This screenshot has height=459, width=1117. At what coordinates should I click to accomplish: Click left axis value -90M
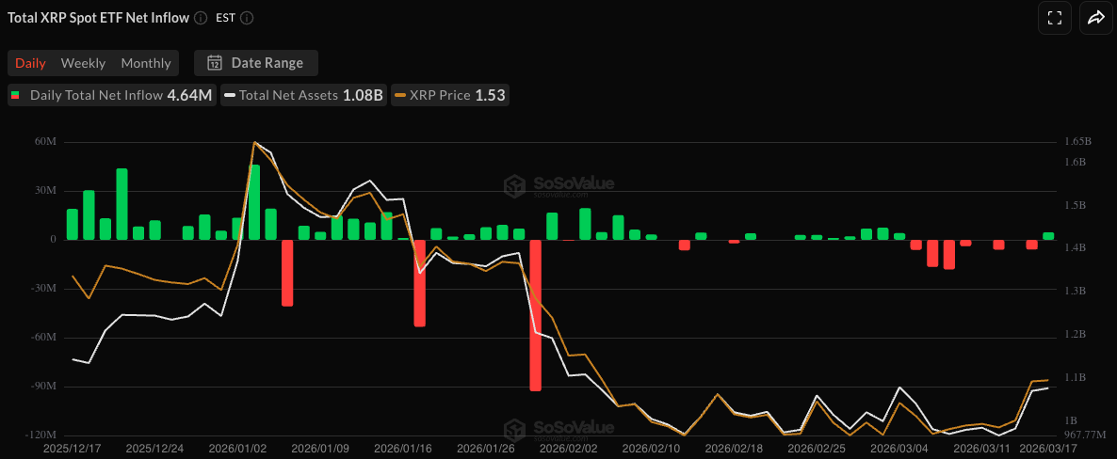click(42, 388)
